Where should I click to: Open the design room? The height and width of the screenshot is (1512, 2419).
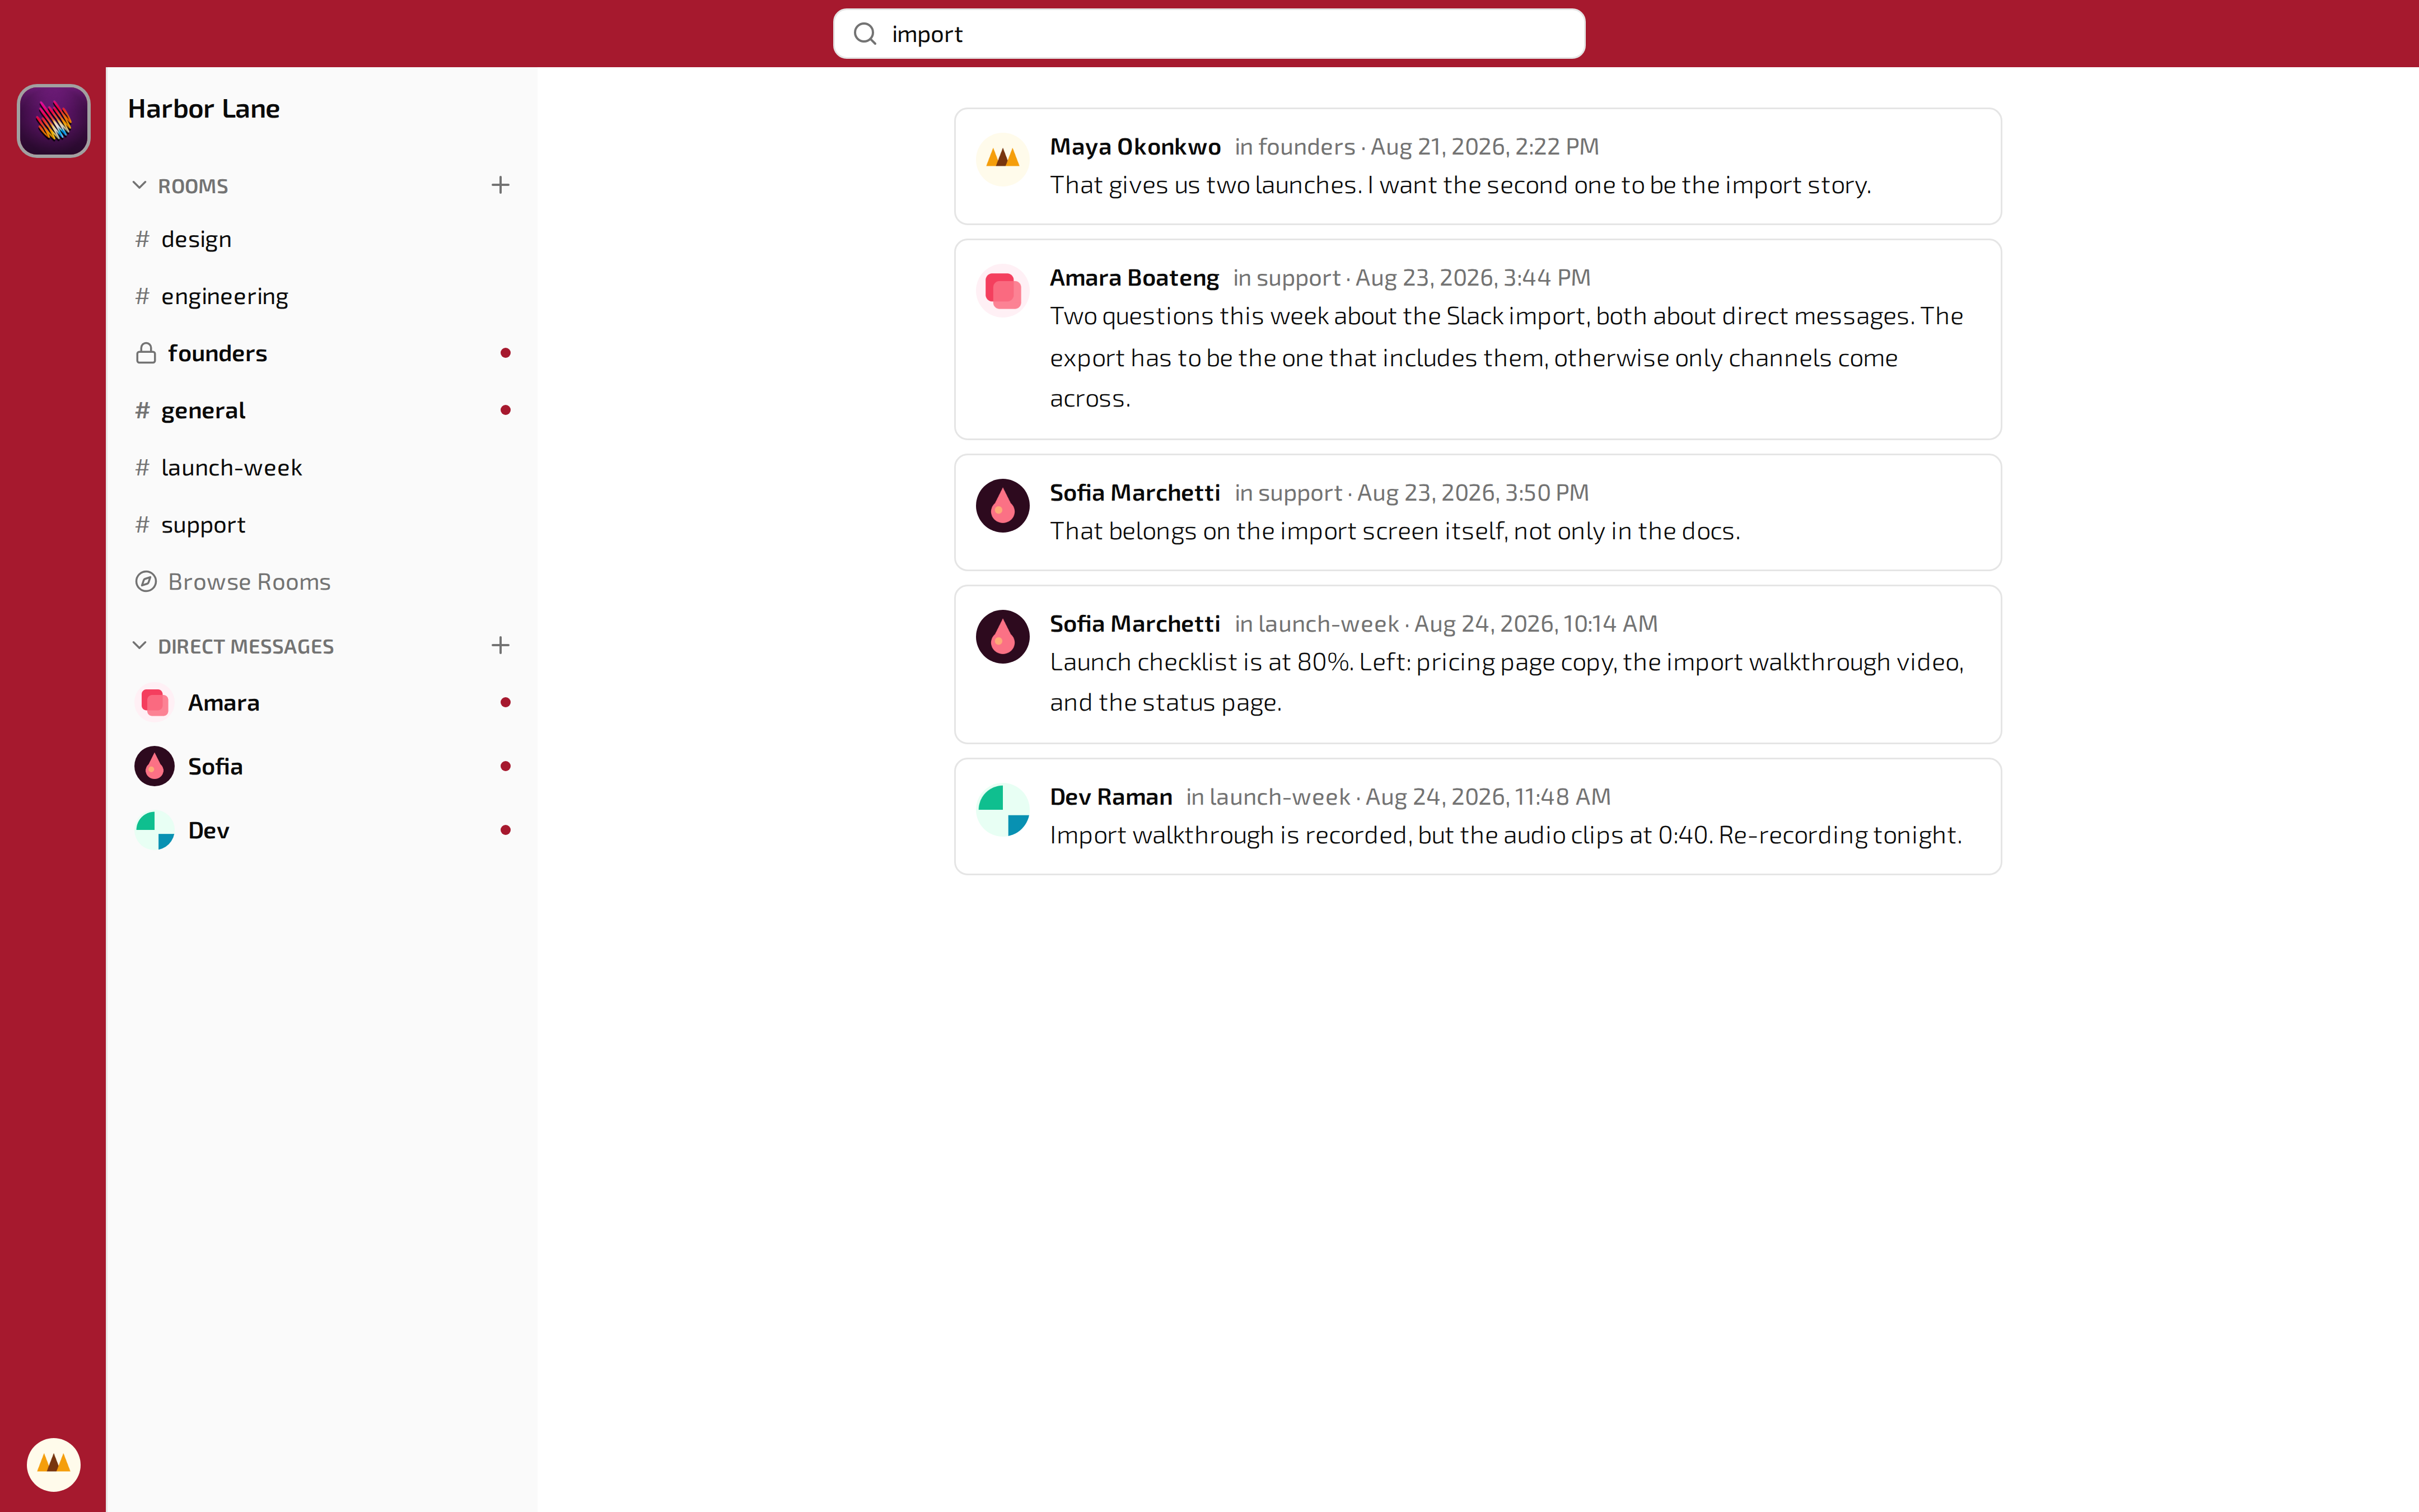(322, 239)
